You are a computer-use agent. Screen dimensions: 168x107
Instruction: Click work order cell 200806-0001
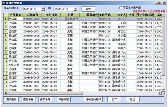[32, 65]
